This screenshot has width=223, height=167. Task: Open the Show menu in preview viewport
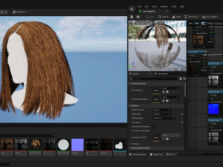[161, 23]
